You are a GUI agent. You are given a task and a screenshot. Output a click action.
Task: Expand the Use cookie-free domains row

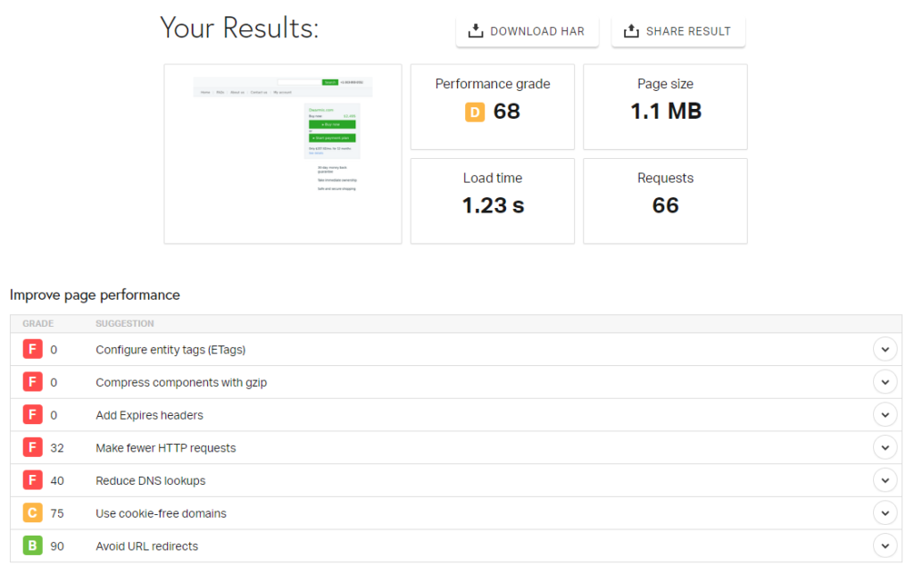click(x=885, y=512)
